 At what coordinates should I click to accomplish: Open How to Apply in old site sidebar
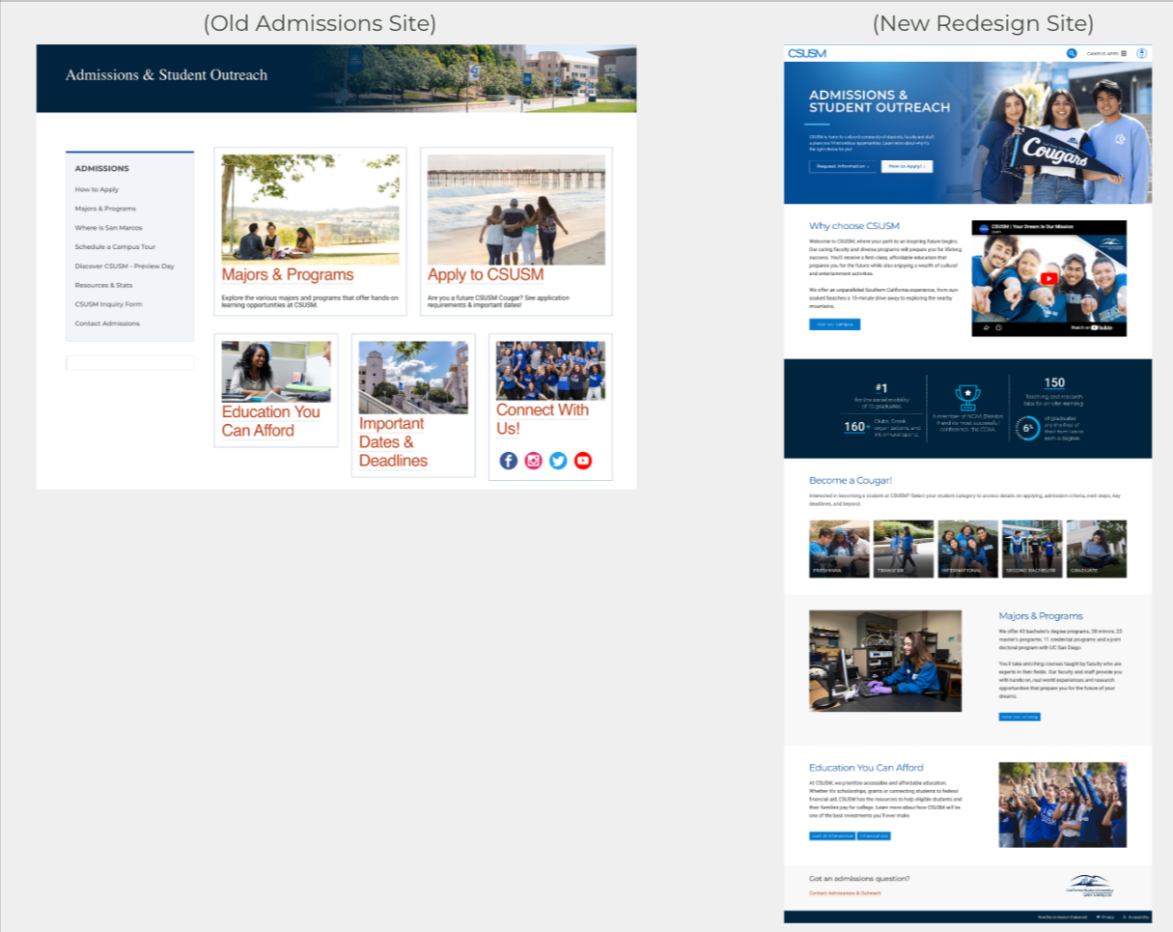98,189
